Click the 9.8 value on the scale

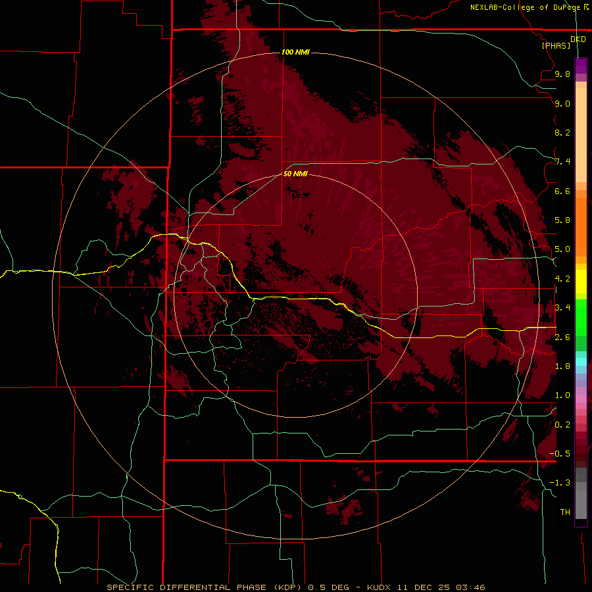coord(562,74)
